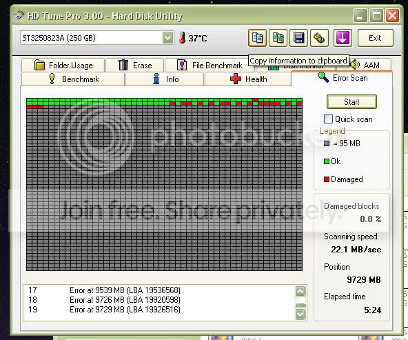The width and height of the screenshot is (408, 340).
Task: Expand the ST3250823A drive dropdown
Action: (x=168, y=38)
